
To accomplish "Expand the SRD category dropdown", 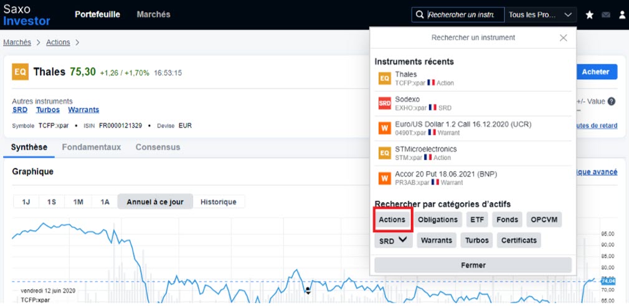I will (393, 241).
